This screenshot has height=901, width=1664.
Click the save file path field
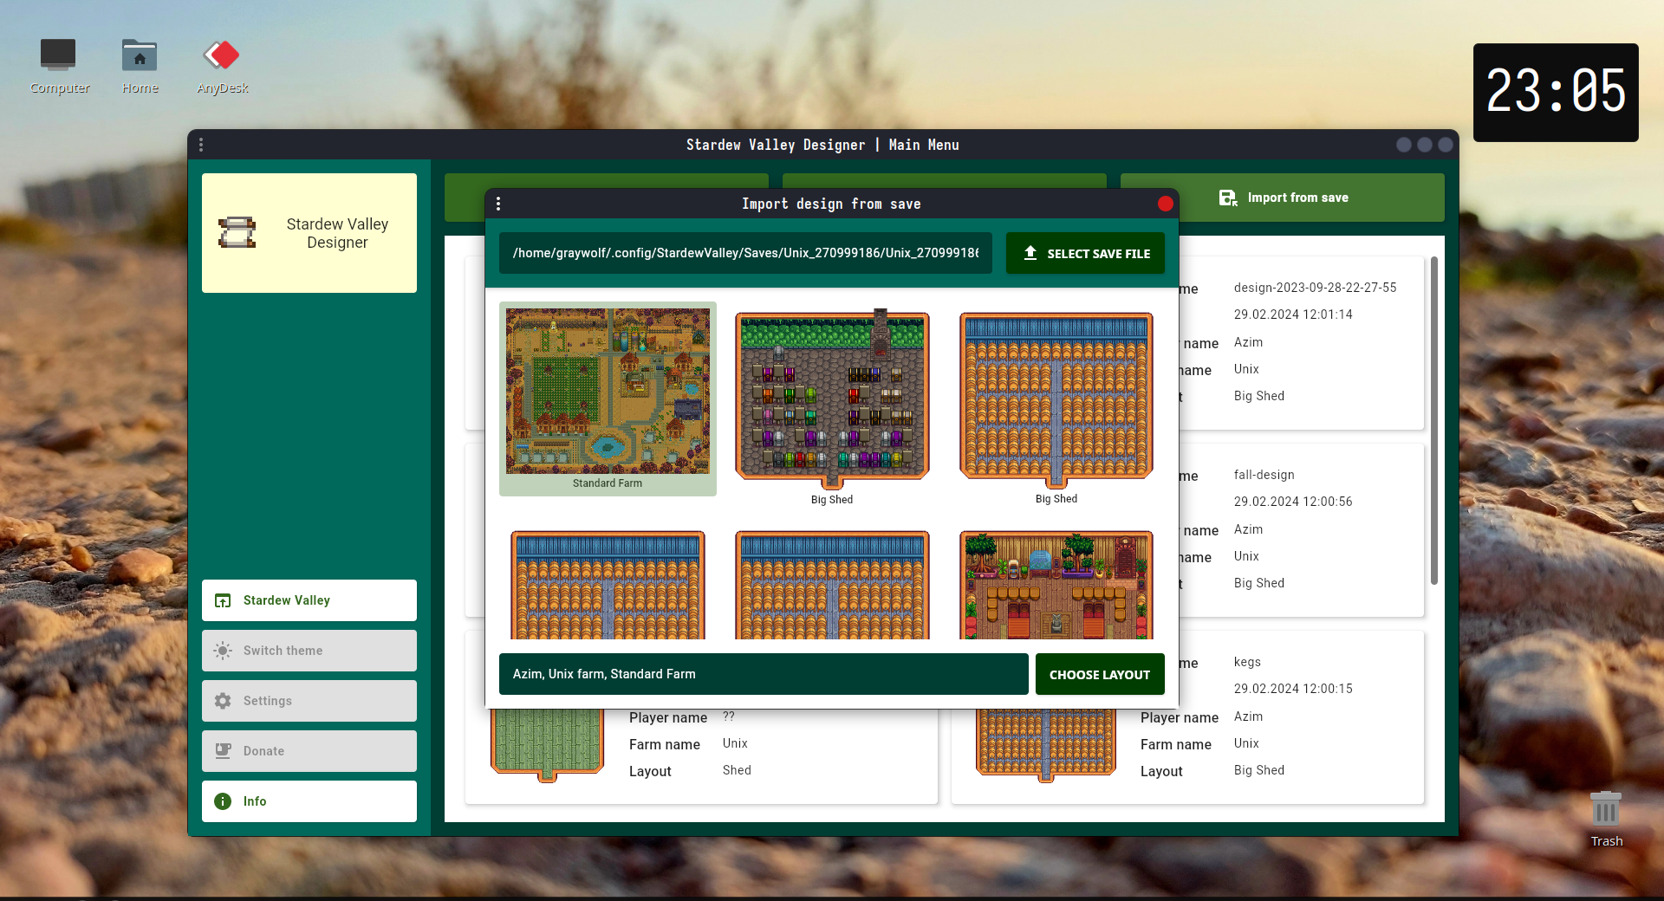point(745,253)
